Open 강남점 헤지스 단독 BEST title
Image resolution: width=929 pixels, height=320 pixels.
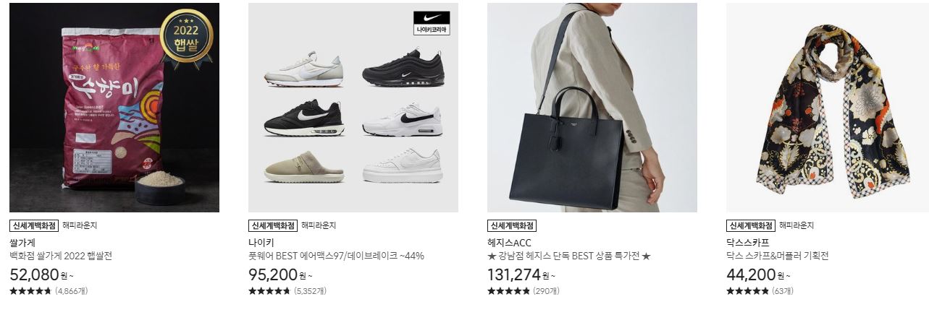569,256
